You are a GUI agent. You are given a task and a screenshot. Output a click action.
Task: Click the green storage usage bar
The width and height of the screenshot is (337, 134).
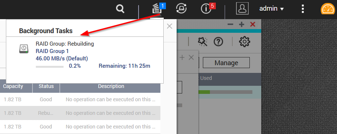tap(204, 92)
